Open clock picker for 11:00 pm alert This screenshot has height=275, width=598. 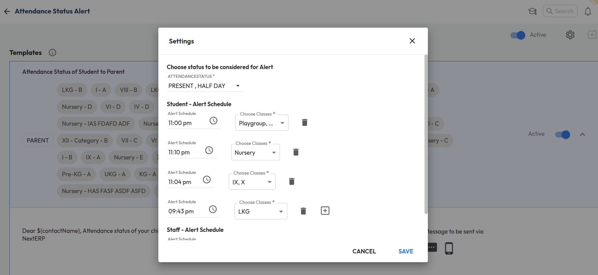click(213, 121)
